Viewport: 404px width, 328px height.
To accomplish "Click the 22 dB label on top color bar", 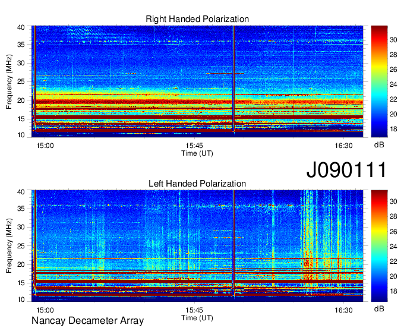I will pos(393,99).
